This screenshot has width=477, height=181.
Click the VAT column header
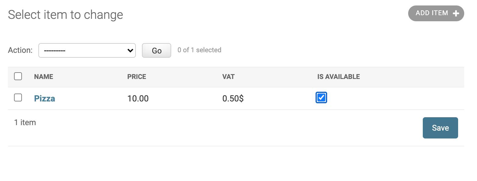228,77
